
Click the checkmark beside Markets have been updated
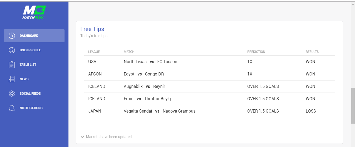(83, 137)
